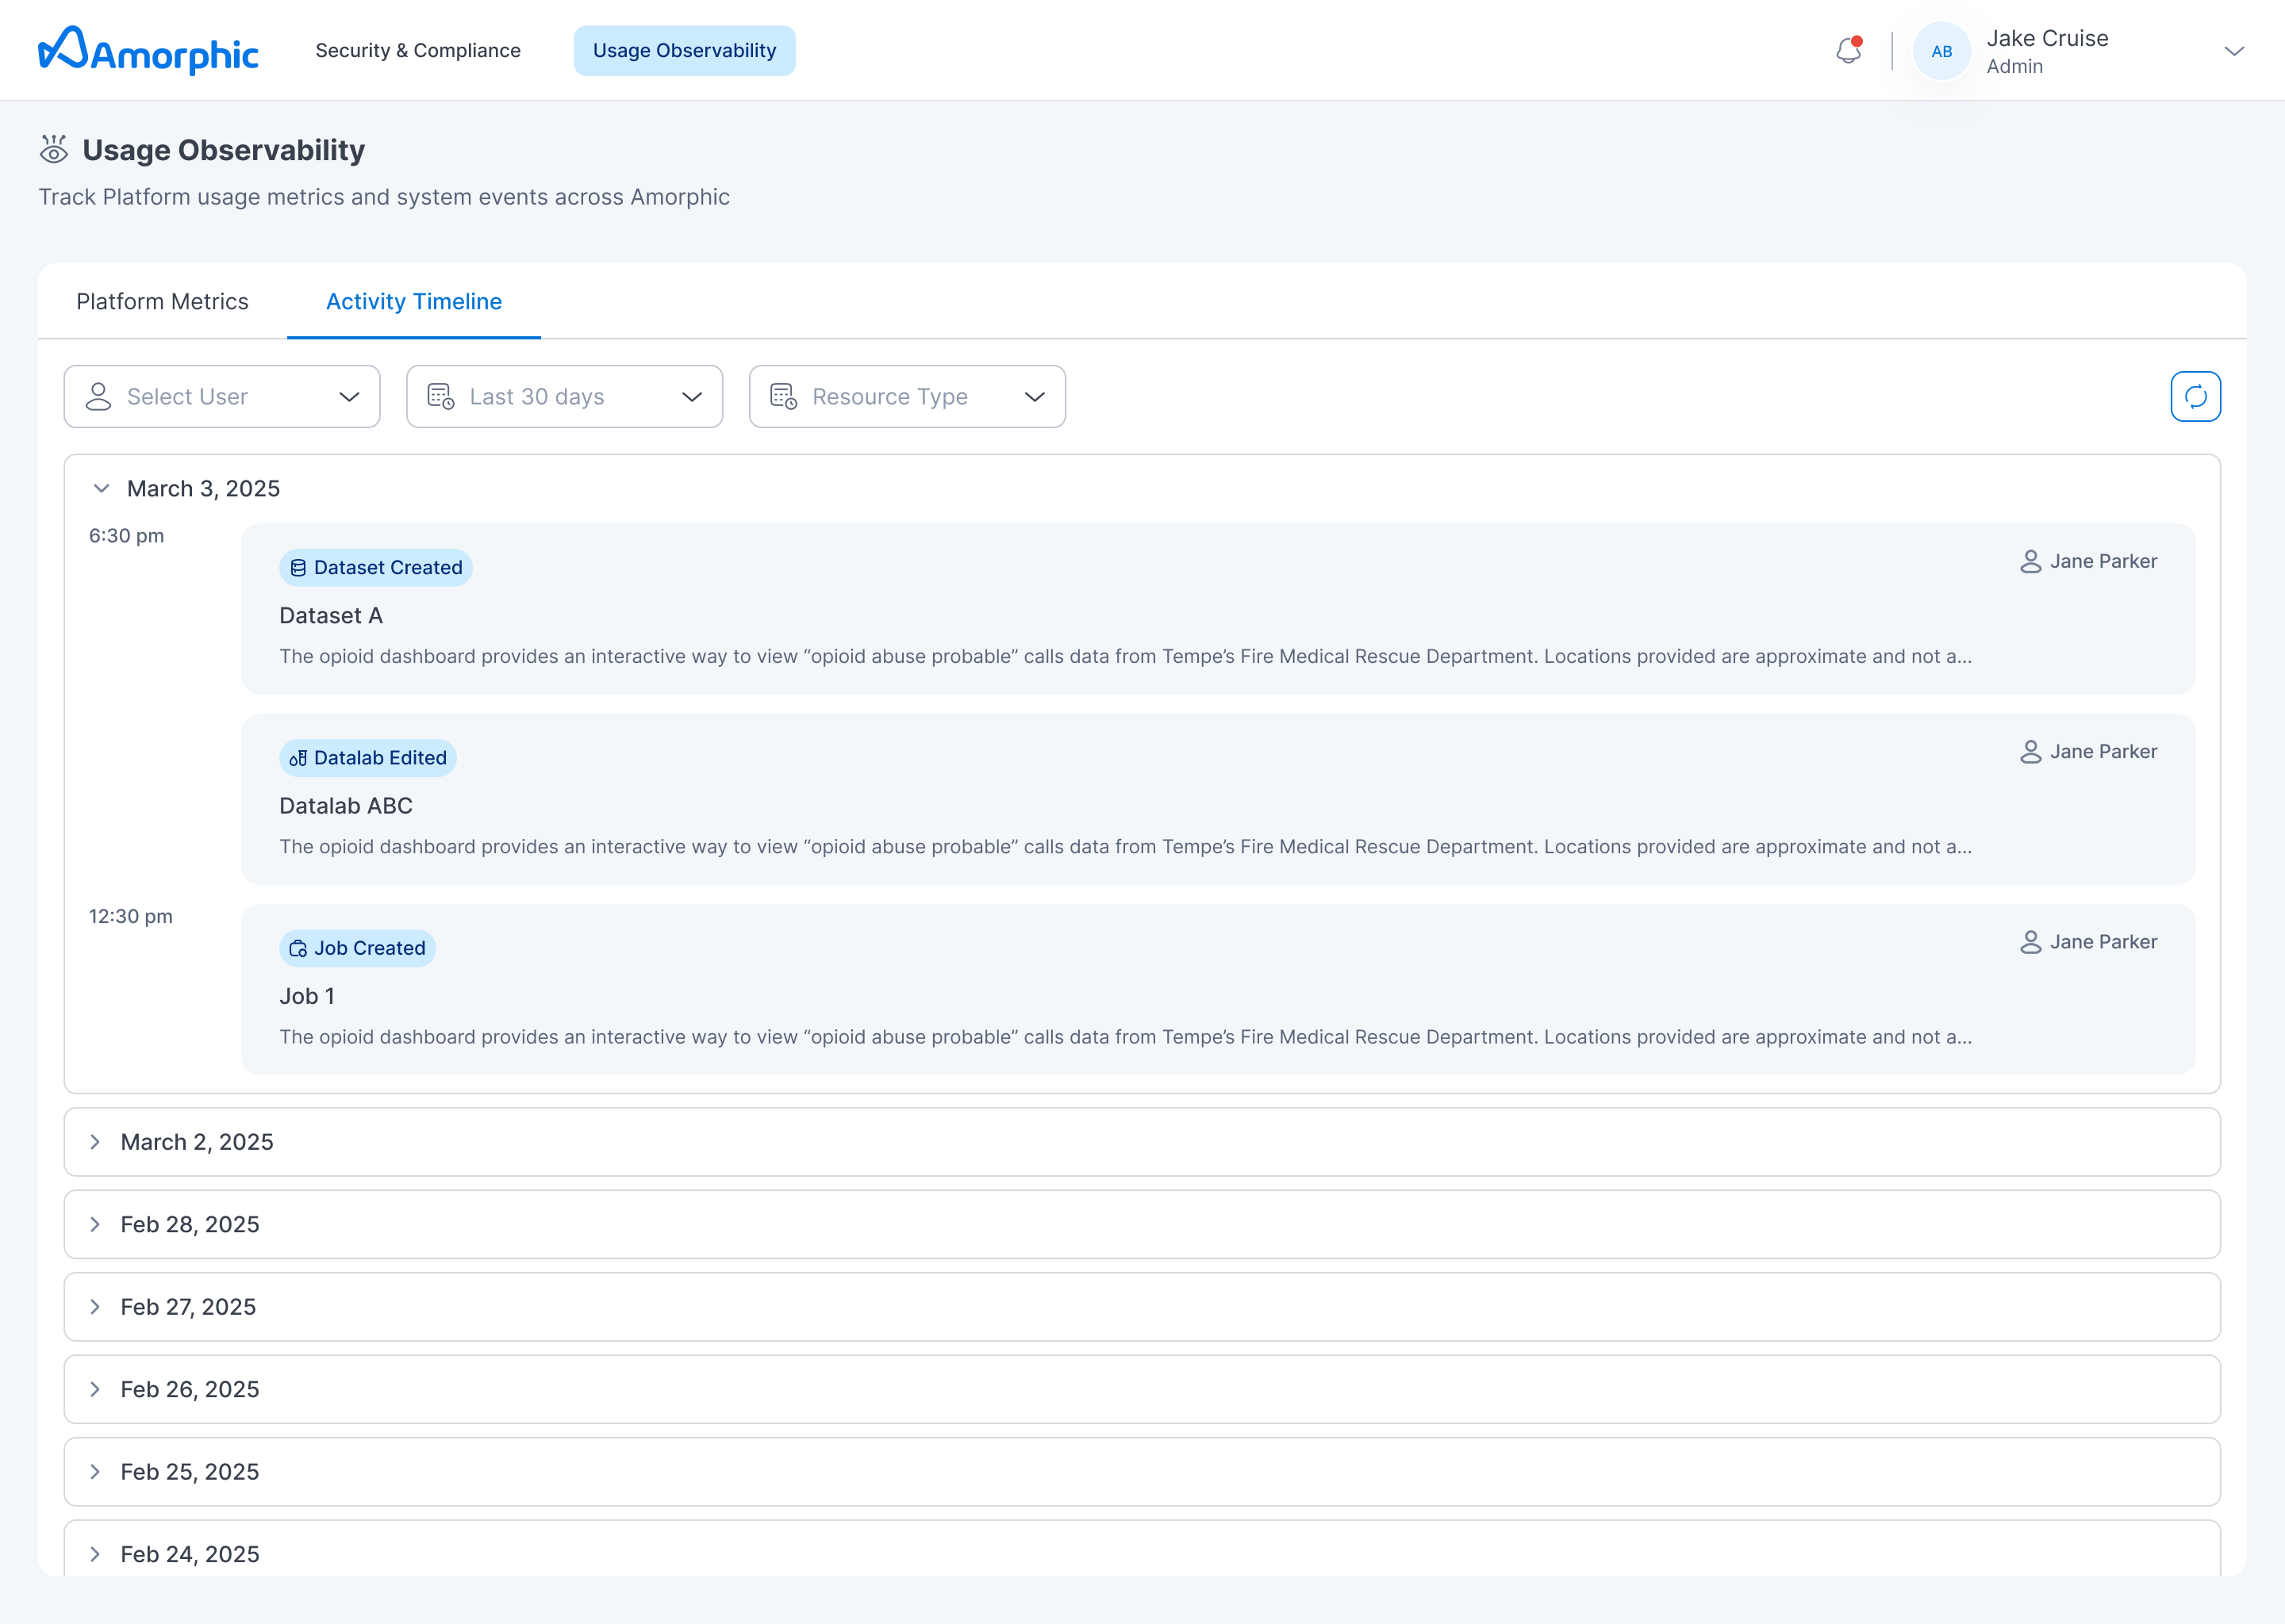Click the Amorphic logo
Screen dimensions: 2285x1624
(148, 50)
